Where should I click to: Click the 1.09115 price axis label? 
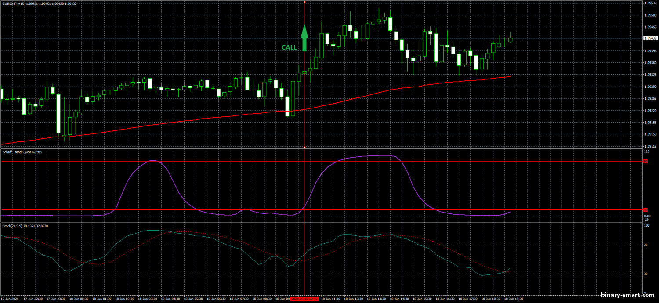coord(650,146)
